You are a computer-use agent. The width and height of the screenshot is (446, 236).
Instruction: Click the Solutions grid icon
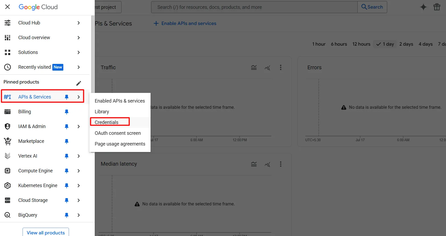click(x=8, y=52)
